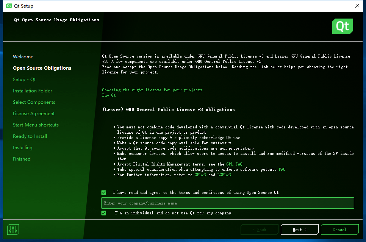This screenshot has height=242, width=366.
Task: Select the Setup - Qt step
Action: click(24, 80)
